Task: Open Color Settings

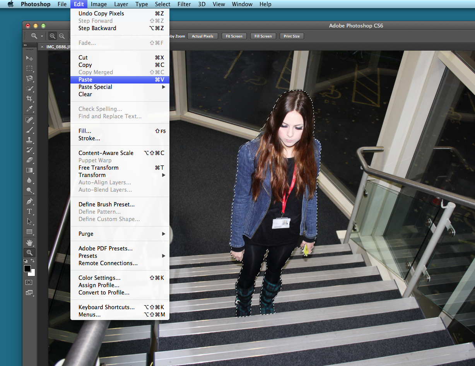Action: [x=120, y=278]
